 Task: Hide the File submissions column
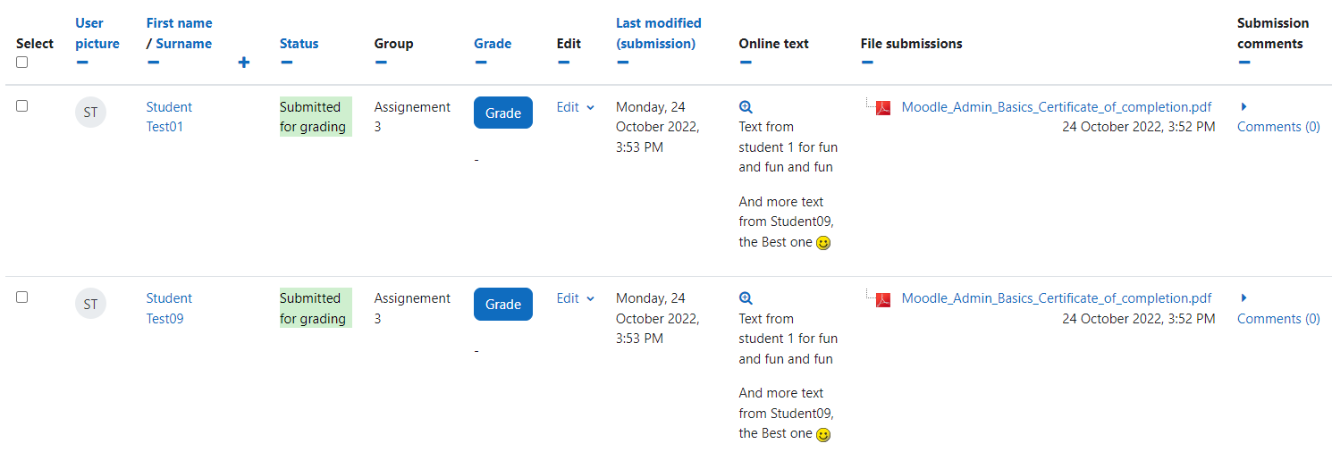[867, 63]
